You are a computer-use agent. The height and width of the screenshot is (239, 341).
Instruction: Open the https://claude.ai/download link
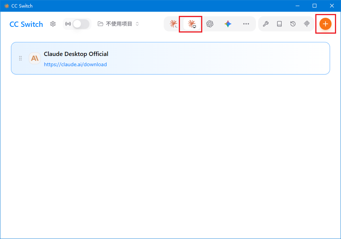(75, 64)
